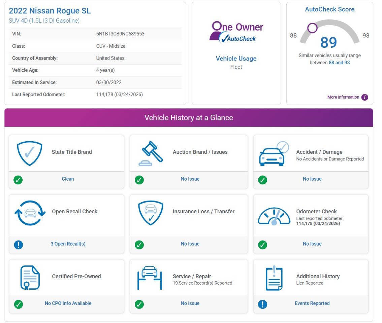Click green checkmark in Auction Brand card

(139, 180)
